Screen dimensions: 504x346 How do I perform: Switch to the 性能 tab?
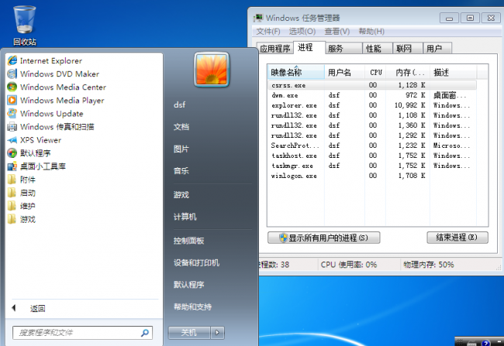click(x=378, y=48)
